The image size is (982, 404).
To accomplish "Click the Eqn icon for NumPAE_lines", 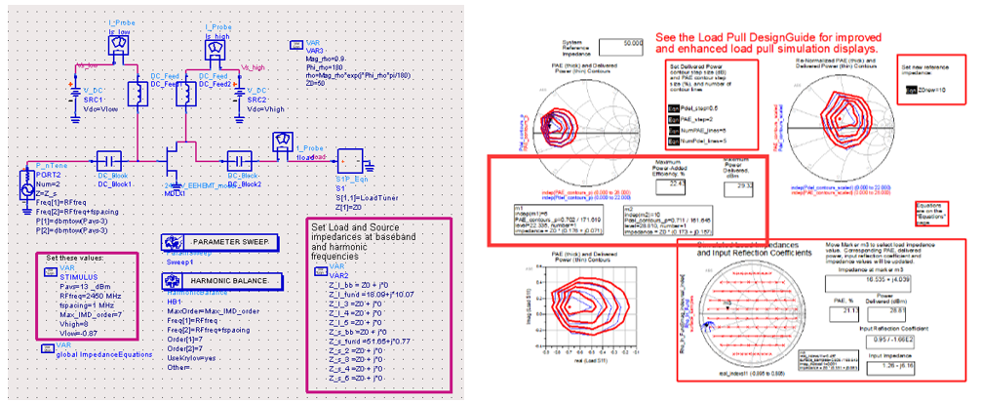I will pyautogui.click(x=676, y=130).
